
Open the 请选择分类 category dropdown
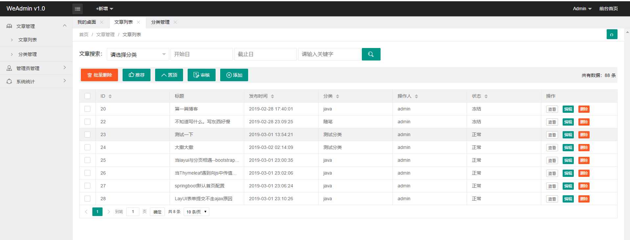(138, 54)
